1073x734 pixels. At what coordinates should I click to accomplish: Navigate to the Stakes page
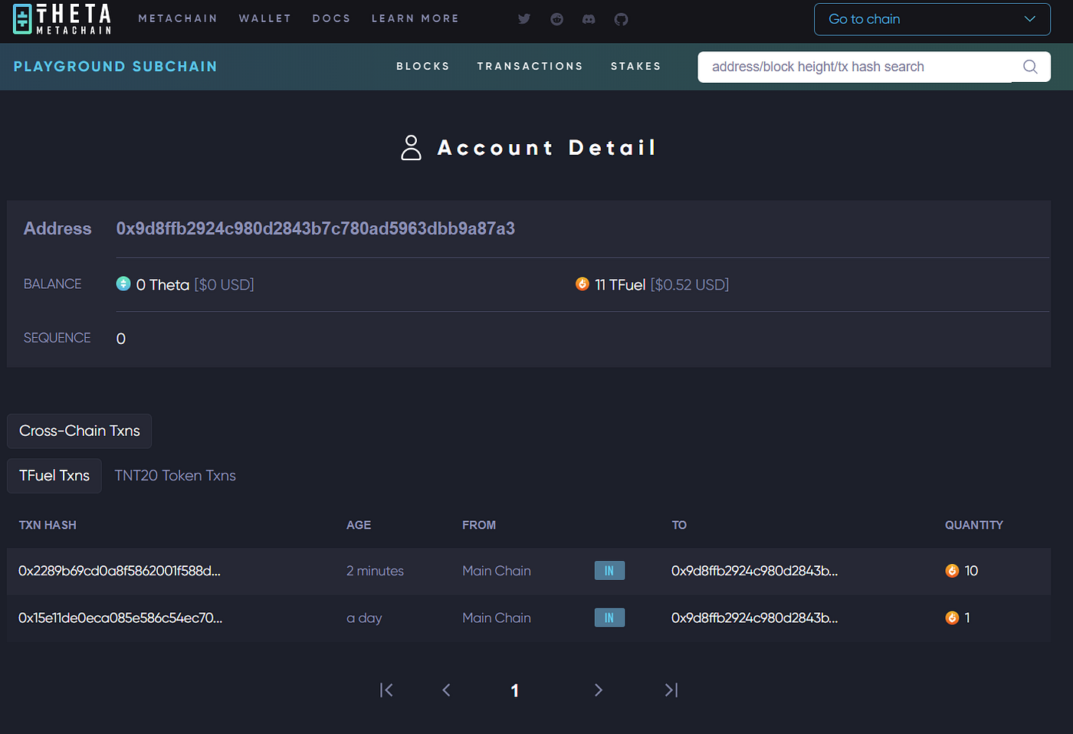click(636, 67)
